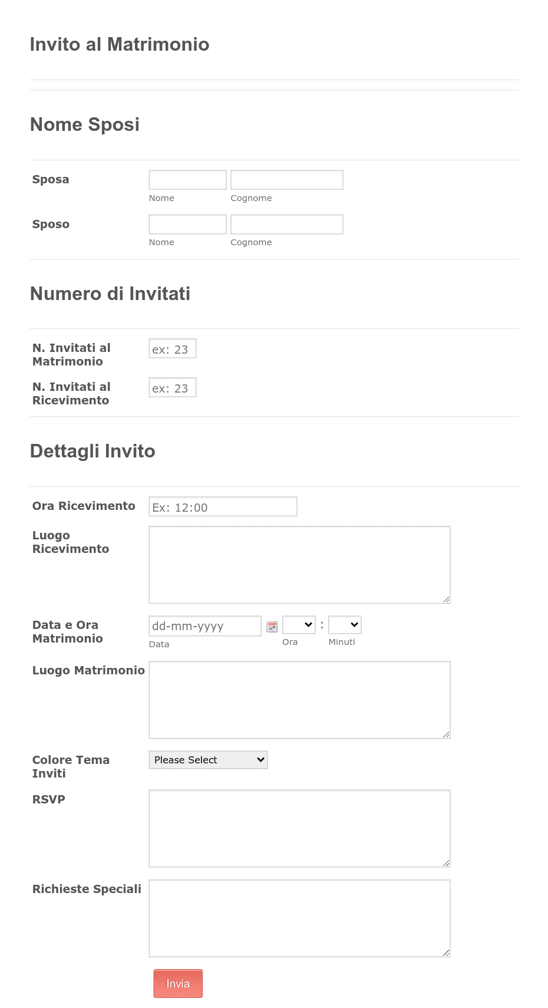
Task: Click the N. Invitati al Matrimonio field
Action: (x=172, y=348)
